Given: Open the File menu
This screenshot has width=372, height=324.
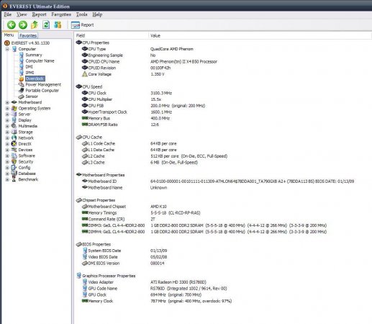Looking at the screenshot, I should [x=8, y=14].
